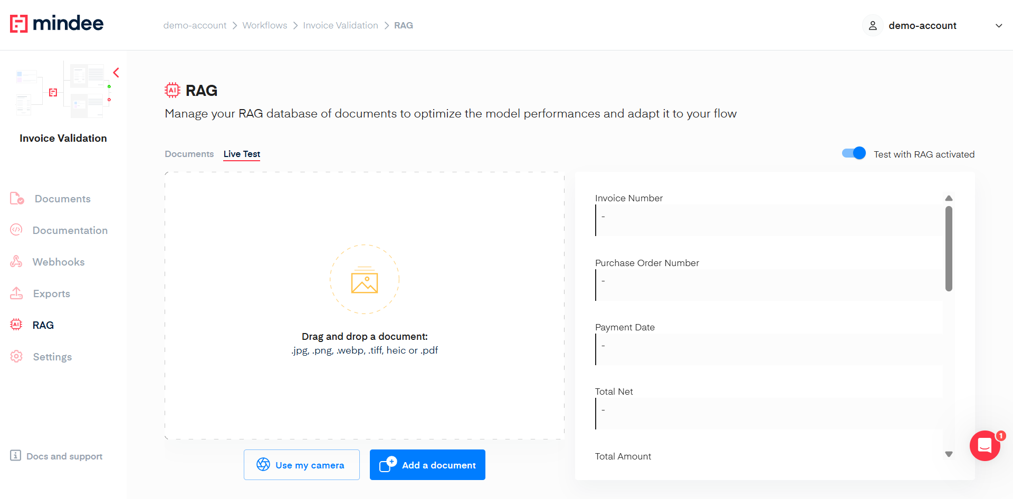Open the Exports upload icon

point(16,293)
